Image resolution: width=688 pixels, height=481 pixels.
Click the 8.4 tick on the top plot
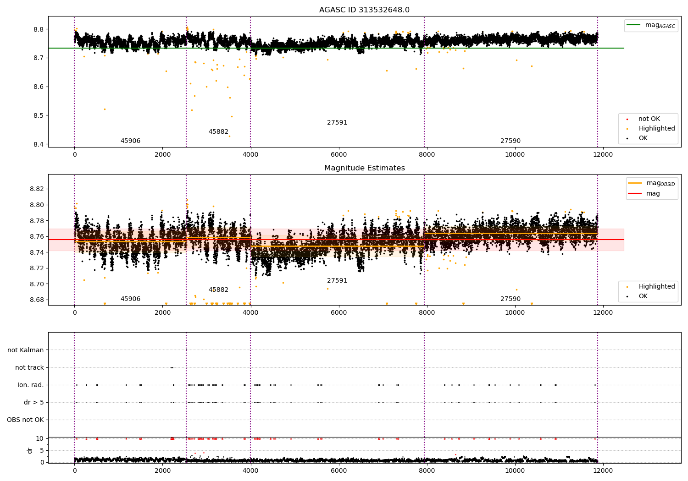(x=39, y=145)
